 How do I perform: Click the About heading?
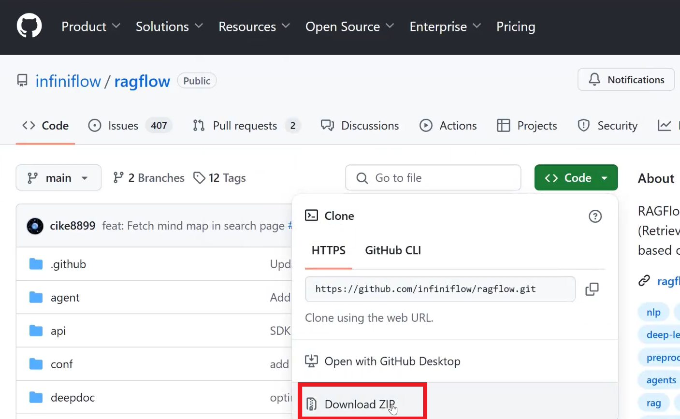tap(656, 178)
